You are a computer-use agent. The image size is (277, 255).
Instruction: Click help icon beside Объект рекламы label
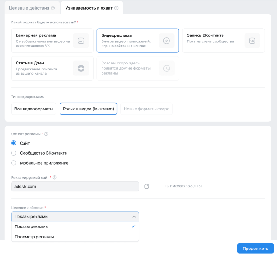click(46, 134)
